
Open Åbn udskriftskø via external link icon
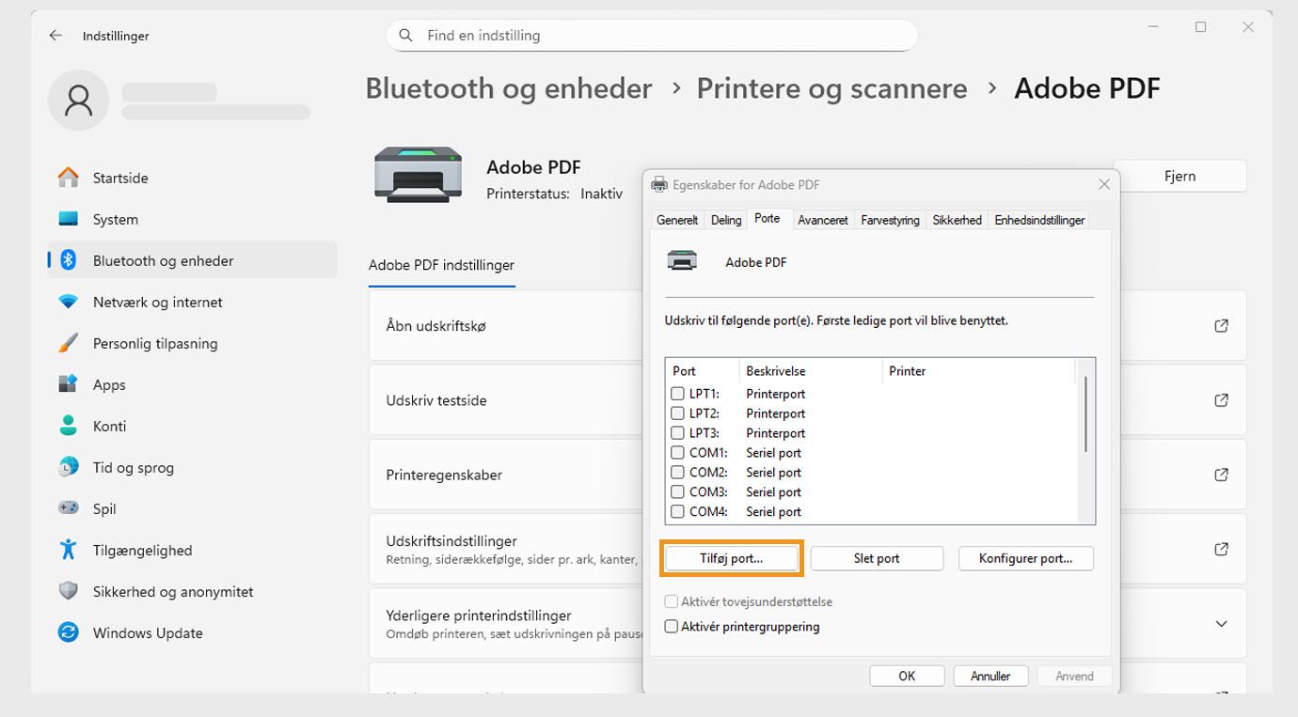click(1220, 325)
